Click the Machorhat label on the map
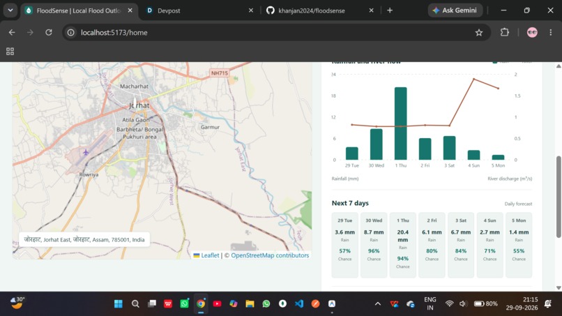The height and width of the screenshot is (316, 562). (134, 86)
